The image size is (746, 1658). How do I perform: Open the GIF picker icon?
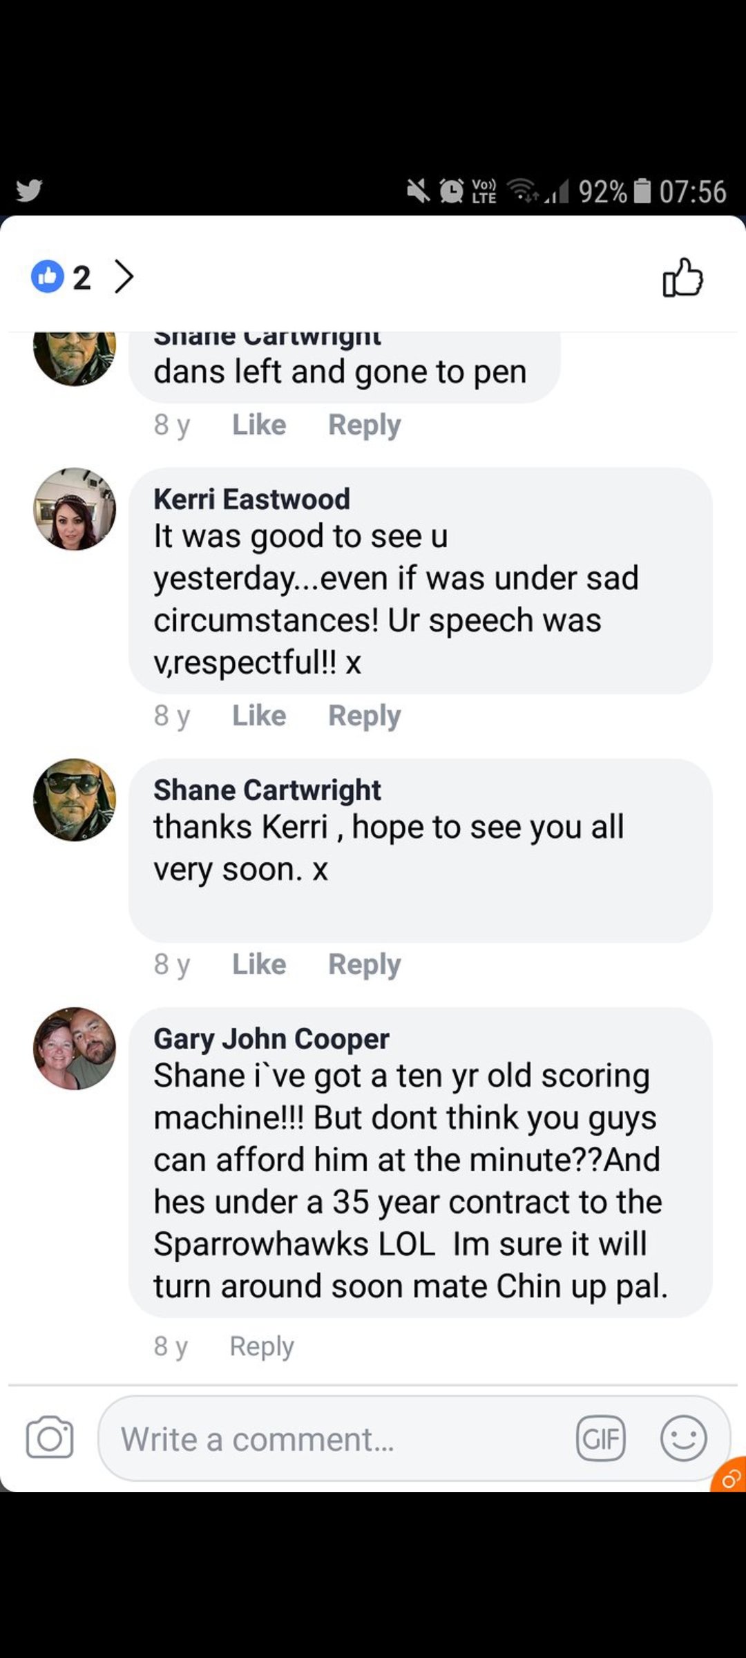click(600, 1438)
